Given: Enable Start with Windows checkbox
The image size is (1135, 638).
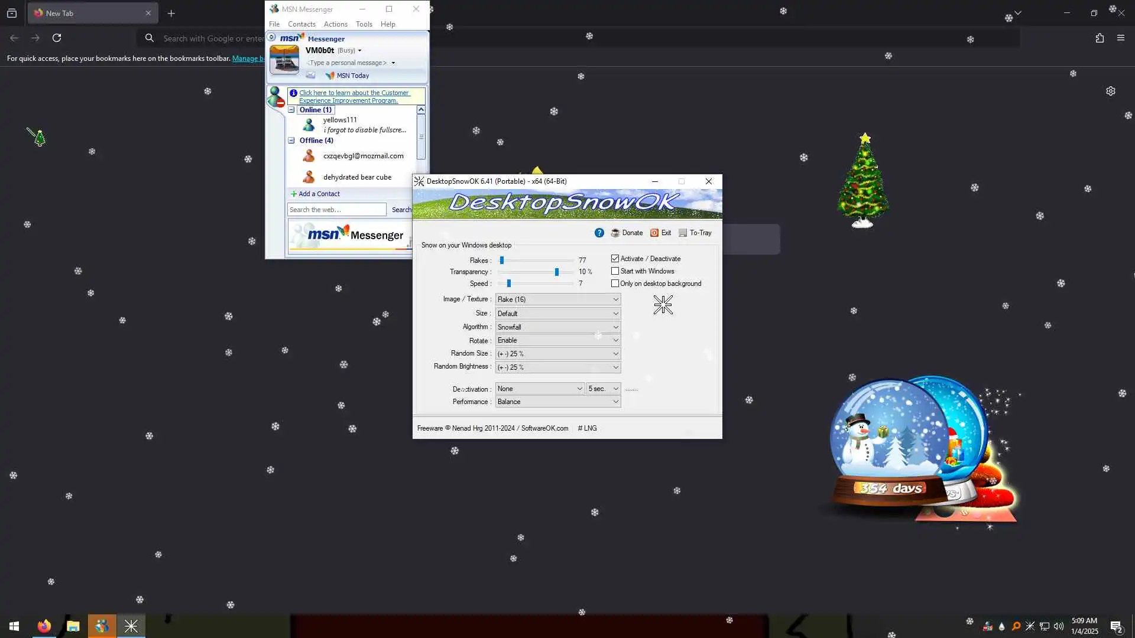Looking at the screenshot, I should [615, 271].
